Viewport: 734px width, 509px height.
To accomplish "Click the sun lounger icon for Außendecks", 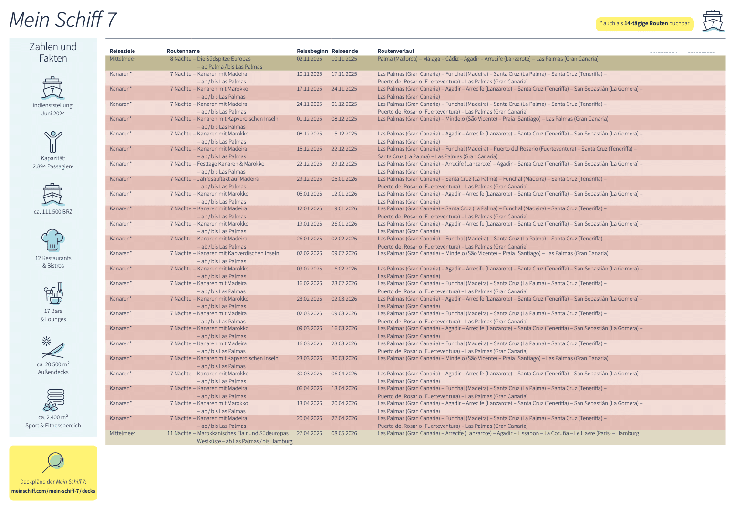I will pyautogui.click(x=53, y=347).
